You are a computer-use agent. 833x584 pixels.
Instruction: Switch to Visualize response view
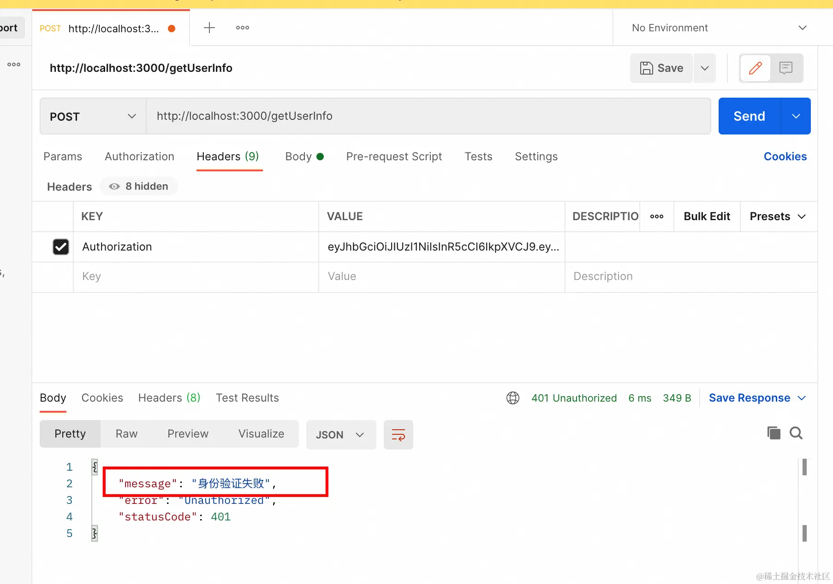point(261,434)
